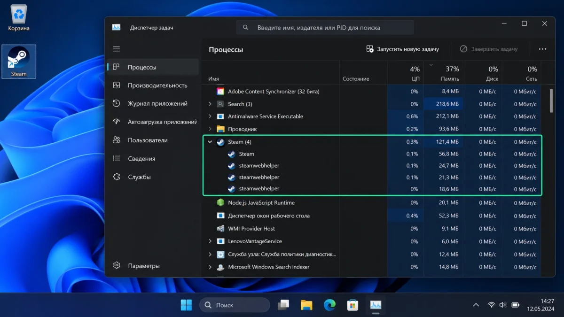The height and width of the screenshot is (317, 564).
Task: Click the Microsoft Windows Search Indexer icon
Action: (x=220, y=267)
